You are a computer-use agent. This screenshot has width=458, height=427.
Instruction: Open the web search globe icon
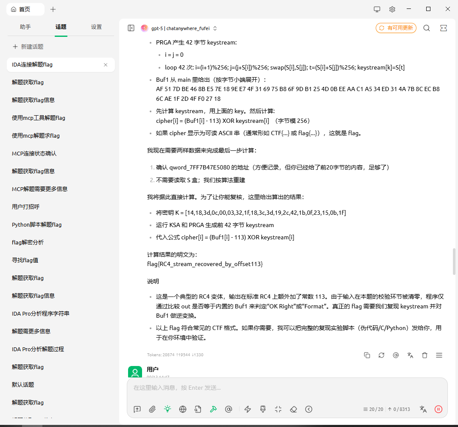click(183, 409)
